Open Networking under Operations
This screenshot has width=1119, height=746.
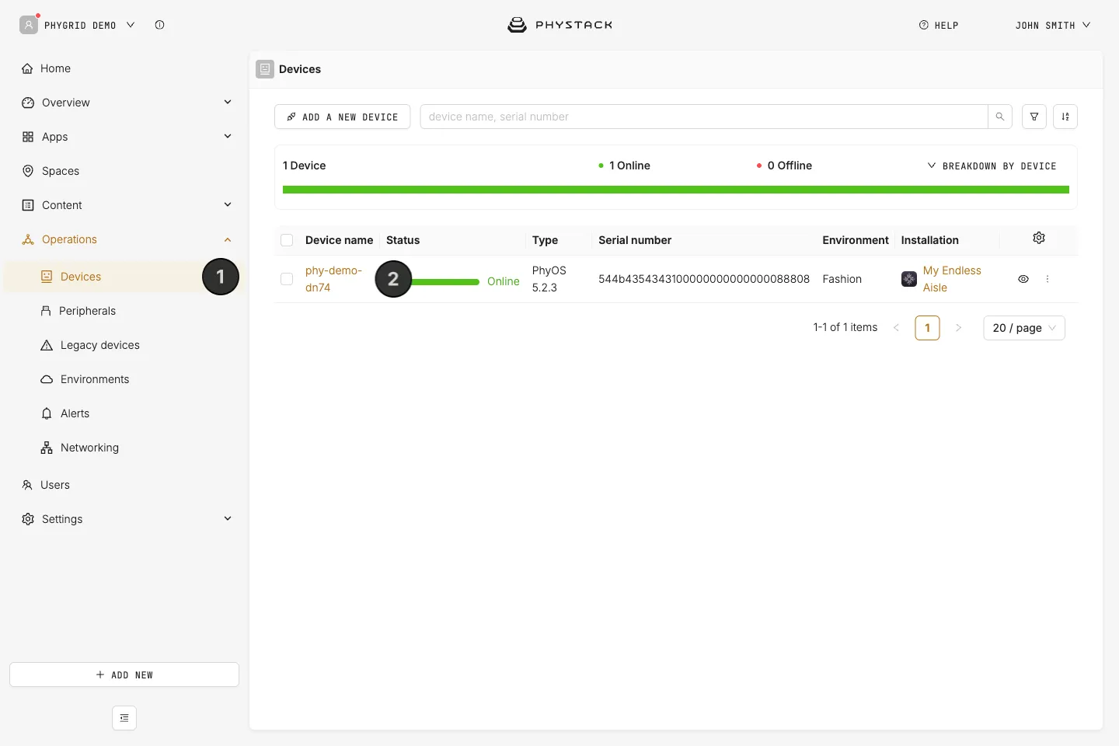124,448
